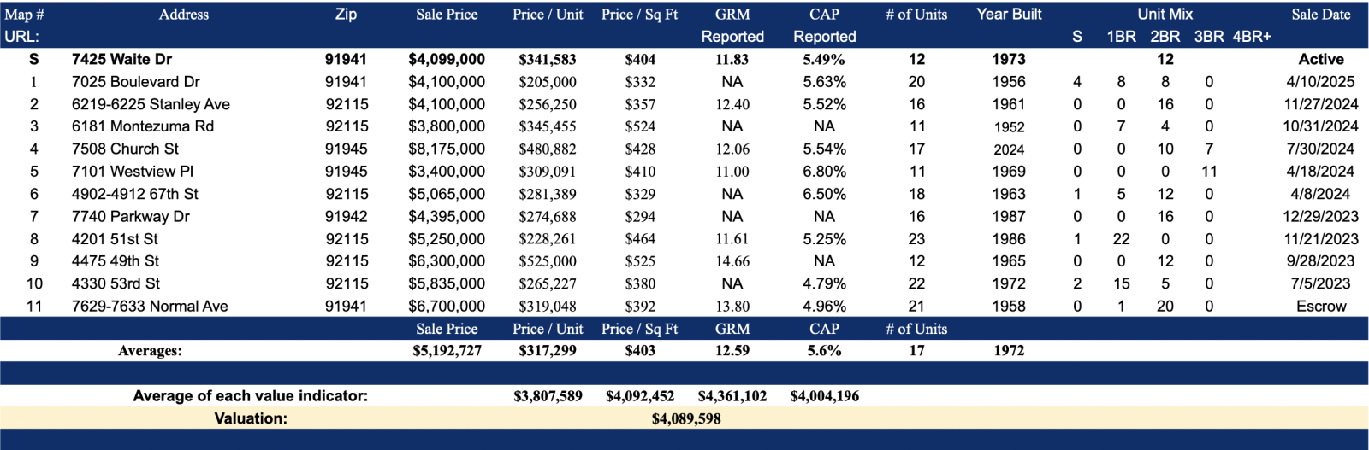The height and width of the screenshot is (450, 1369).
Task: Select the 4475 49th St address
Action: tap(116, 261)
